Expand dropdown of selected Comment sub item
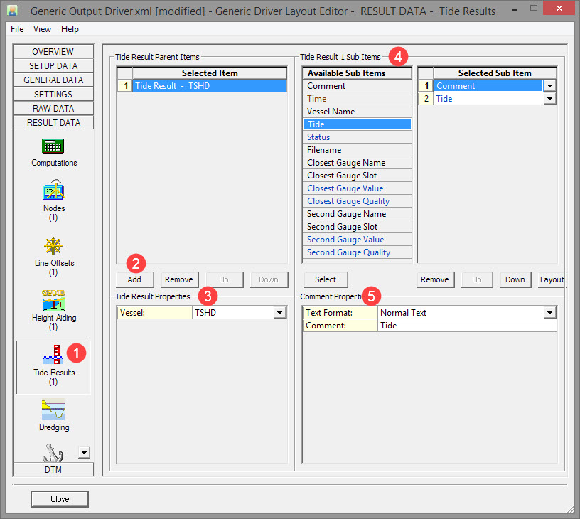 [549, 86]
